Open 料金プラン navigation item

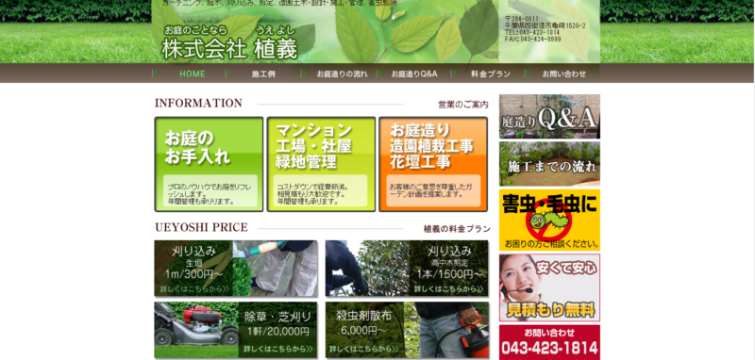(490, 74)
